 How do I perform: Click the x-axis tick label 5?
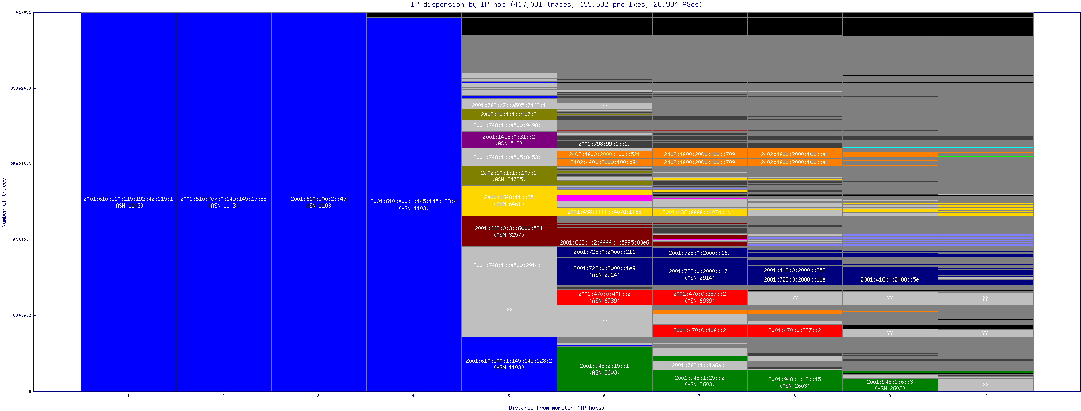(x=509, y=396)
